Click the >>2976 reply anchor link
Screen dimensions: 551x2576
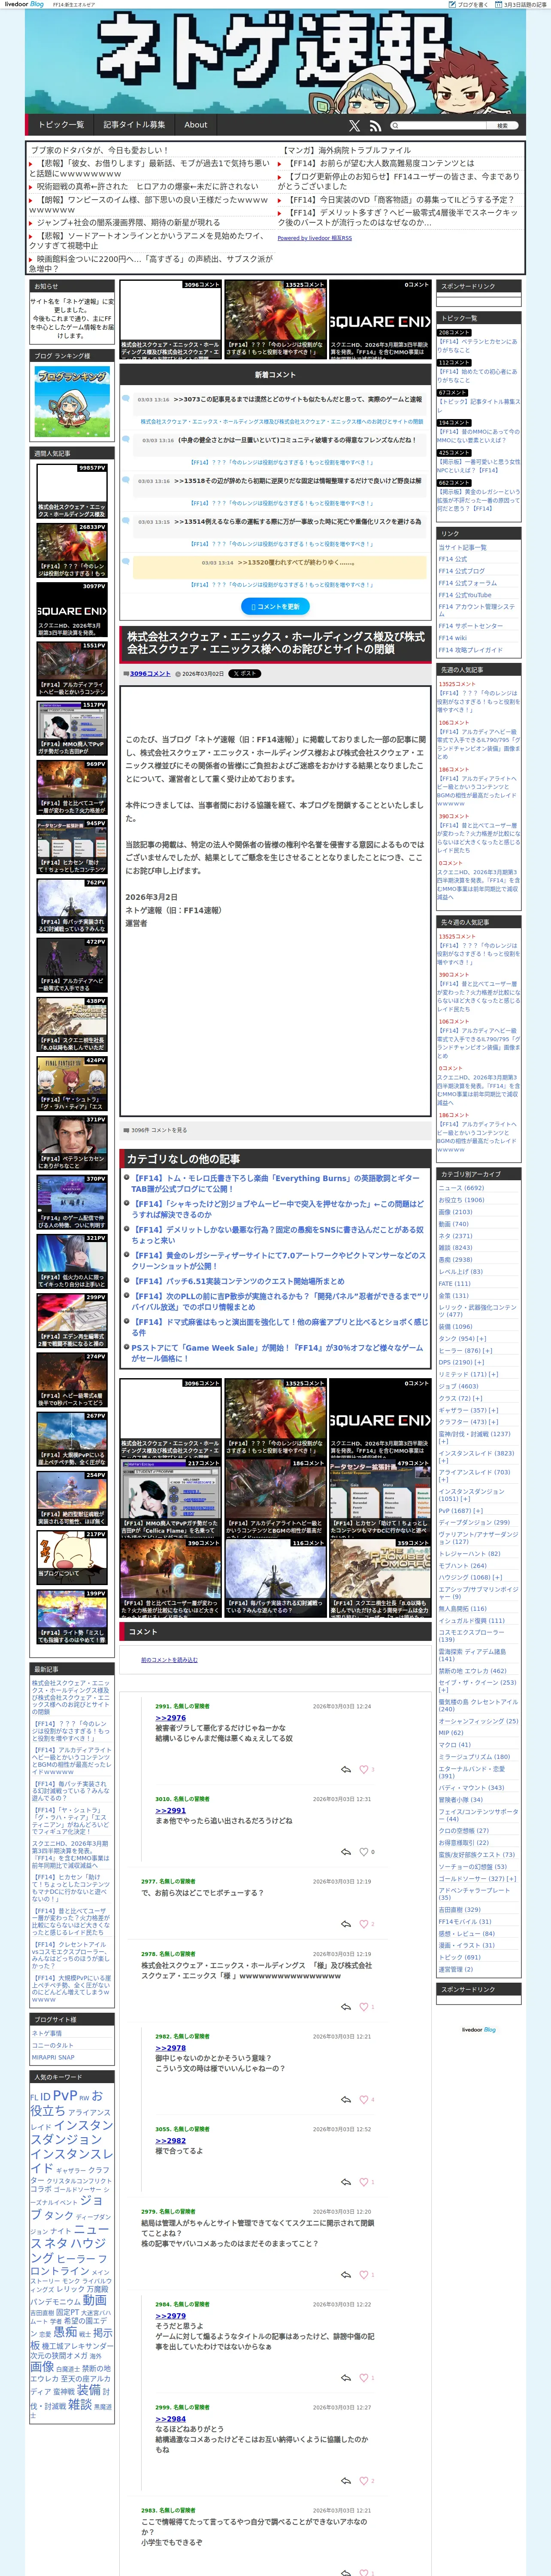coord(170,1718)
